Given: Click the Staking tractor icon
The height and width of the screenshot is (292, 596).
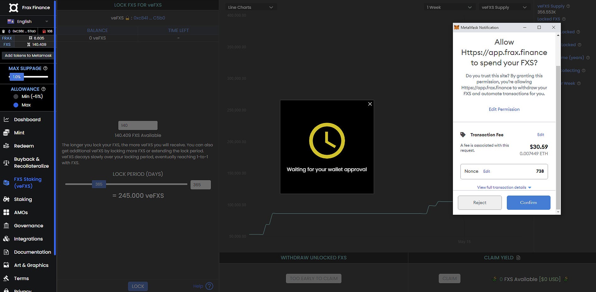Looking at the screenshot, I should [6, 199].
